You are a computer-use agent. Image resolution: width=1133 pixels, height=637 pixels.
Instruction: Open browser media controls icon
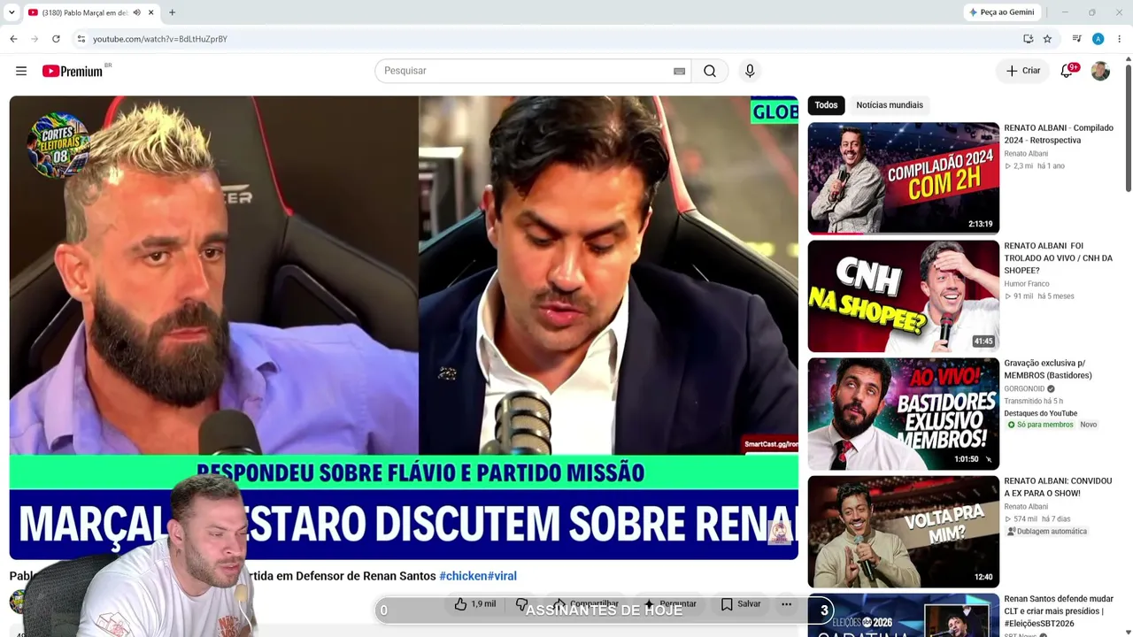pyautogui.click(x=1076, y=39)
